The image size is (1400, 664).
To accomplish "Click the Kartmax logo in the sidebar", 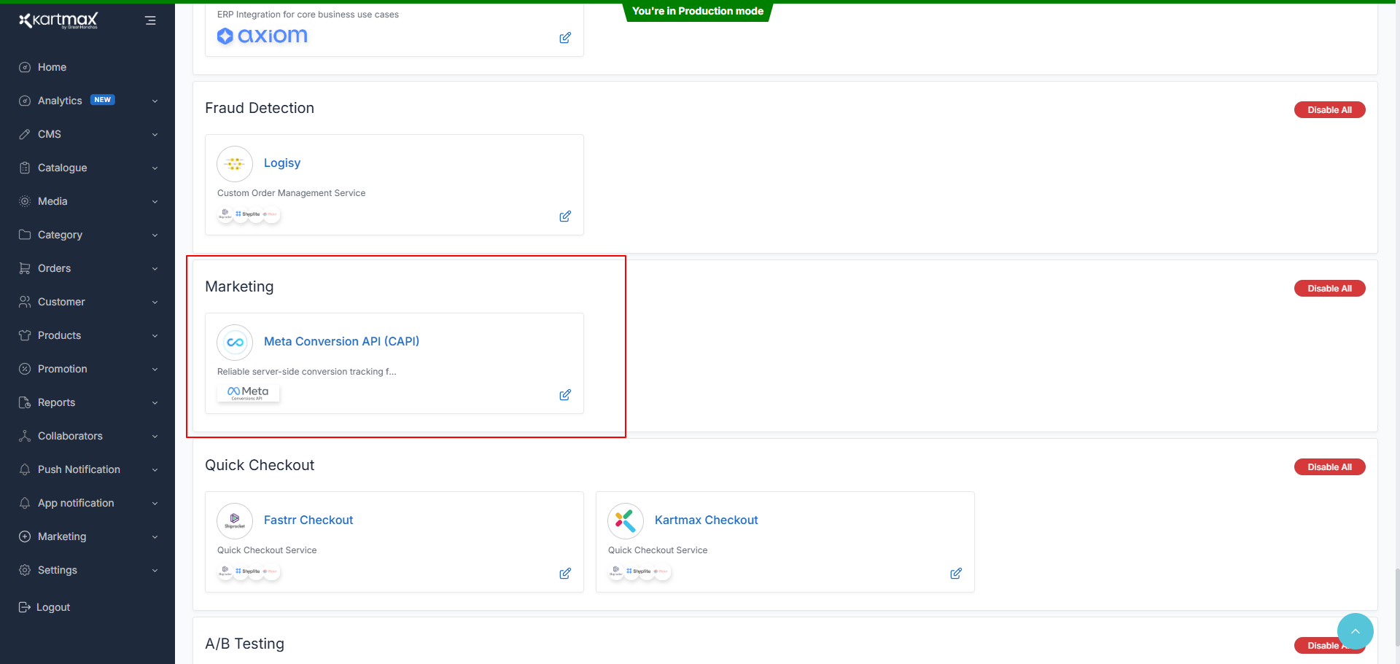I will click(58, 20).
